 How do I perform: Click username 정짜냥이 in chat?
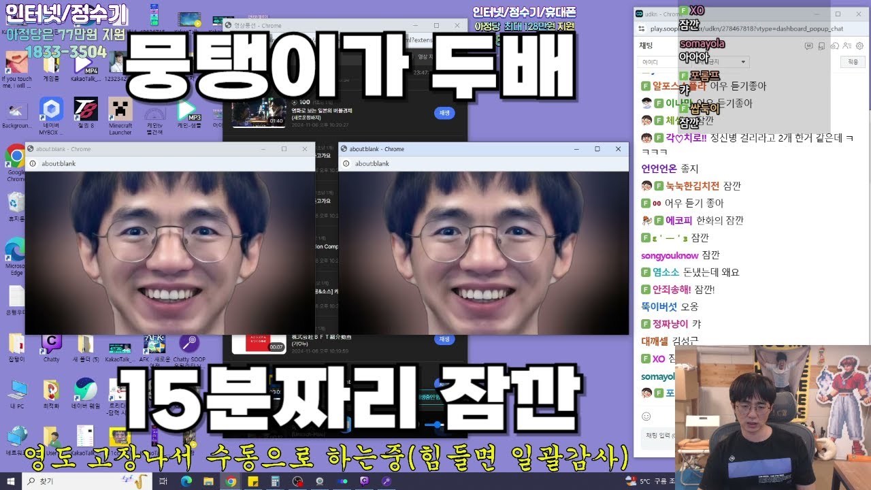670,324
